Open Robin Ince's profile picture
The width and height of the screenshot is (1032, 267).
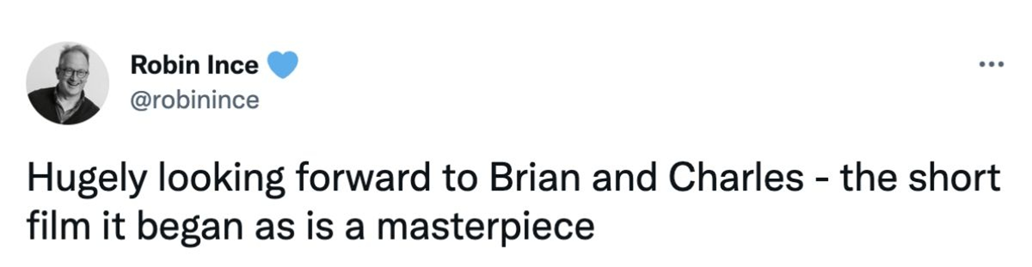coord(67,83)
